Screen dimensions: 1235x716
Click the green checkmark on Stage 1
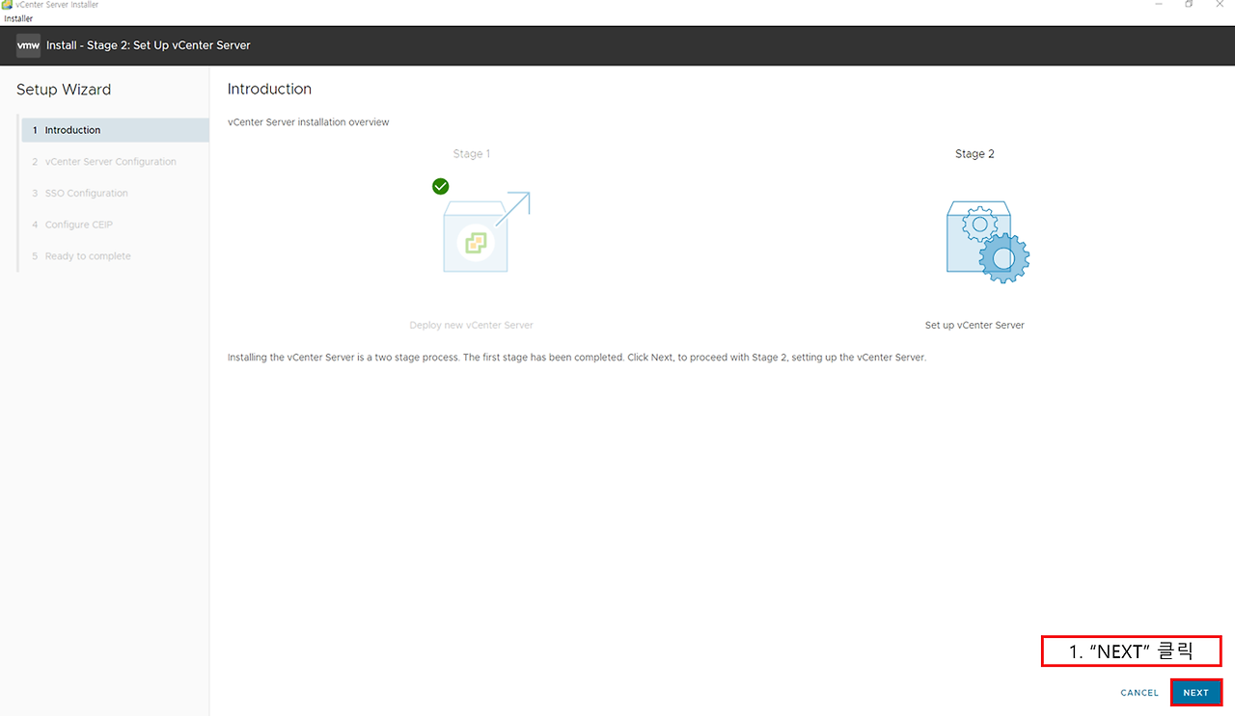441,186
